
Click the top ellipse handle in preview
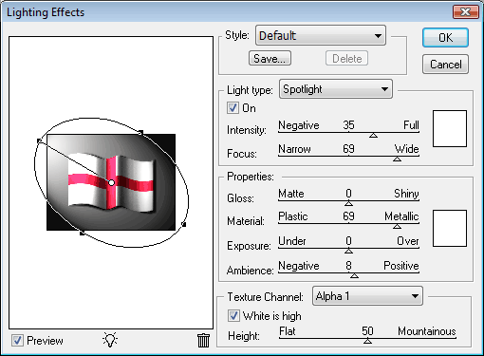pyautogui.click(x=141, y=132)
